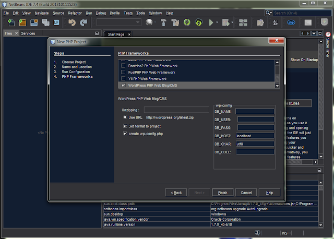The image size is (334, 239).
Task: Click the globe browser icon in toolbar
Action: (149, 22)
